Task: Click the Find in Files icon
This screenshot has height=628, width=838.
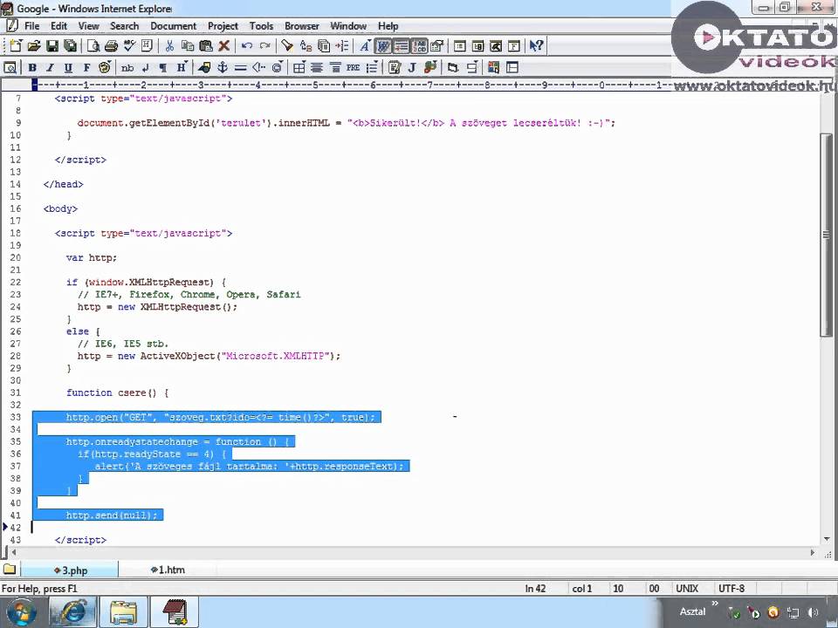Action: tap(324, 46)
